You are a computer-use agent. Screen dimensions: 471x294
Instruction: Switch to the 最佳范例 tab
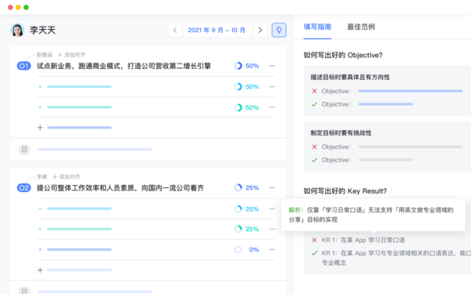click(x=361, y=27)
